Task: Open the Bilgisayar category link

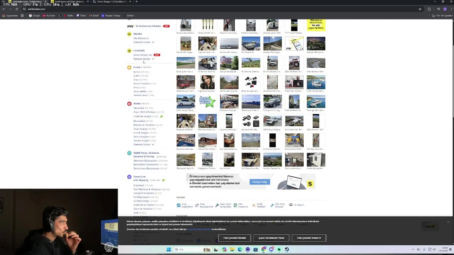Action: click(139, 185)
